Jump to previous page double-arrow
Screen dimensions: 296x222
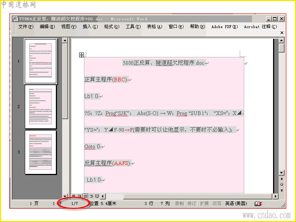pyautogui.click(x=282, y=179)
